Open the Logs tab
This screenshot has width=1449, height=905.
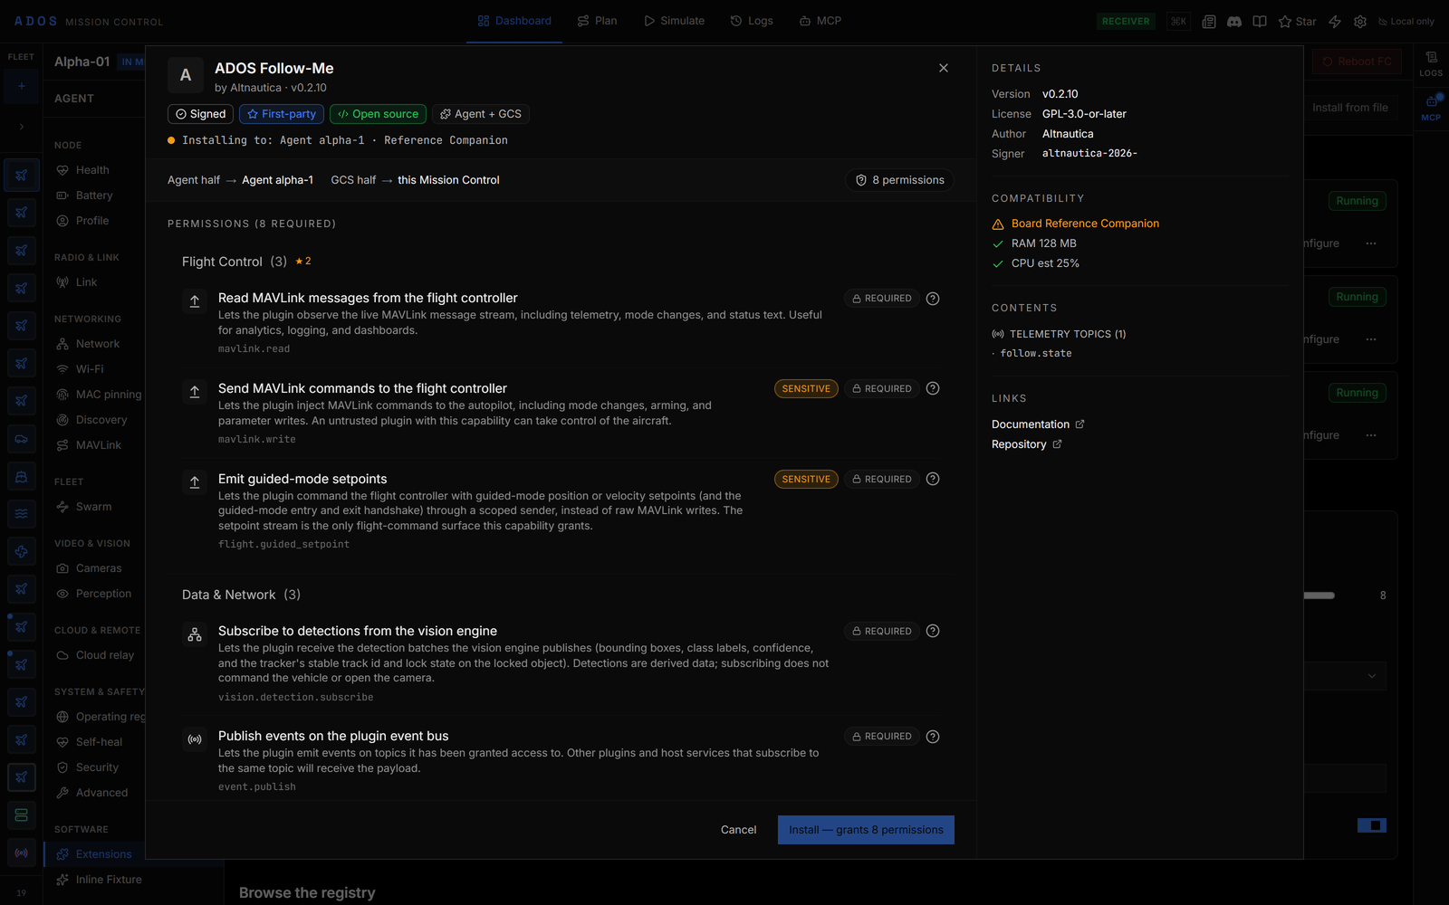click(x=752, y=21)
